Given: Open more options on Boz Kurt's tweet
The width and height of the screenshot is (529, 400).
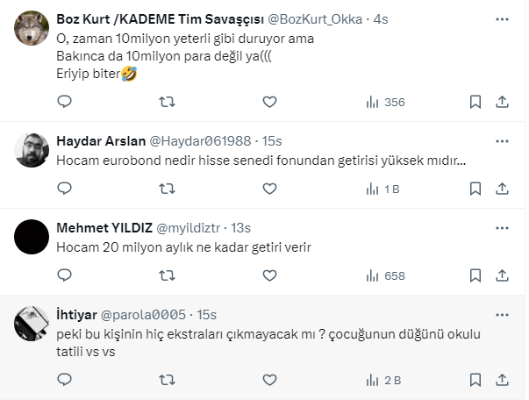Looking at the screenshot, I should point(501,18).
